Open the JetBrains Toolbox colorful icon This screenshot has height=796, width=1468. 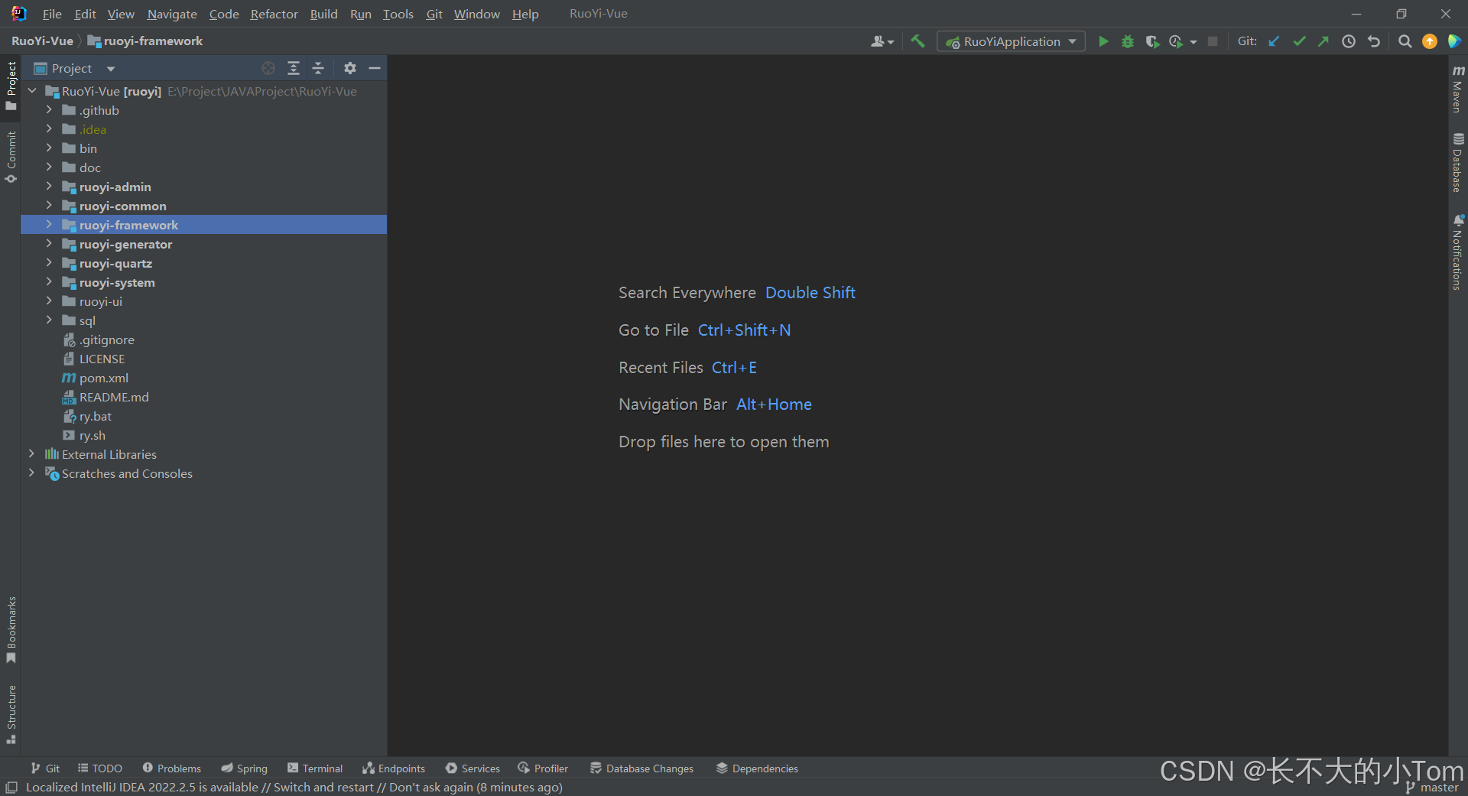coord(1454,41)
